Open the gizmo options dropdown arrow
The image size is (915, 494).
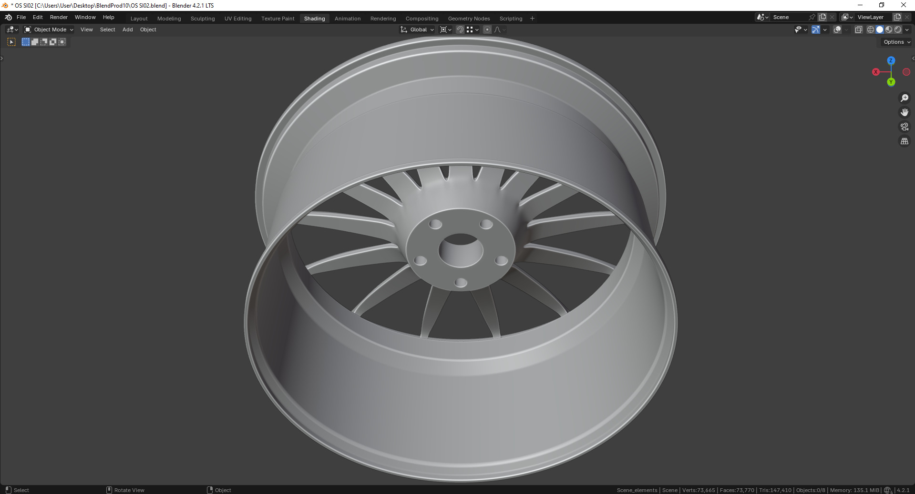click(825, 30)
